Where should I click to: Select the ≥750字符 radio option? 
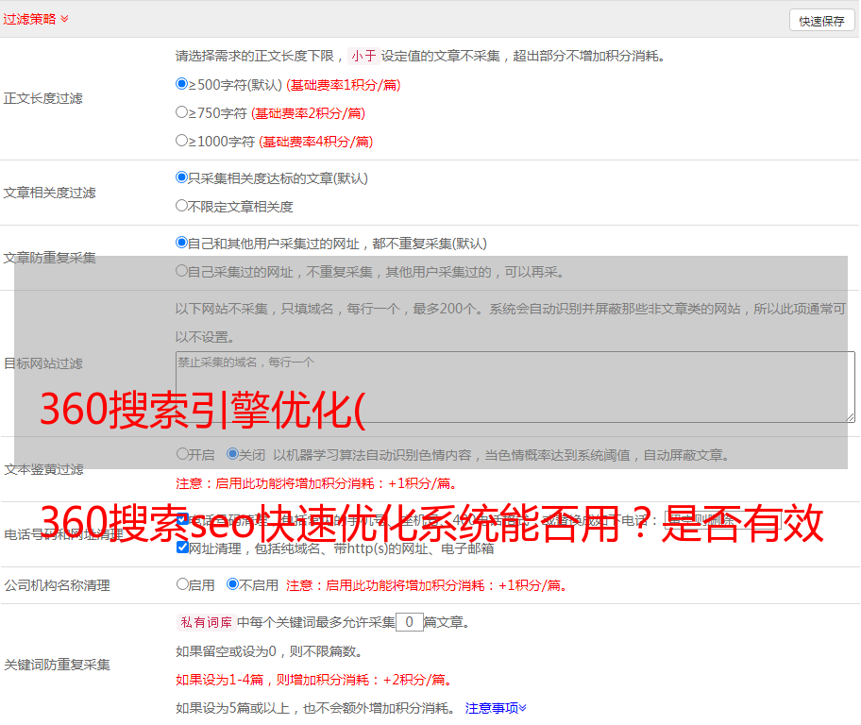point(182,112)
